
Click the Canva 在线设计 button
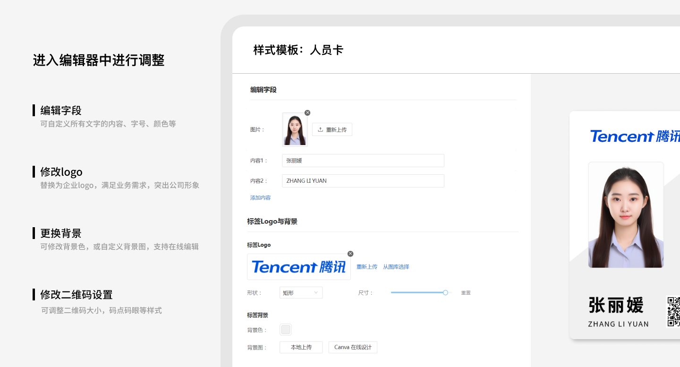353,347
